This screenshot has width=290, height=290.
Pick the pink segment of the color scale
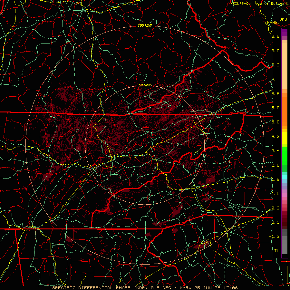285,195
